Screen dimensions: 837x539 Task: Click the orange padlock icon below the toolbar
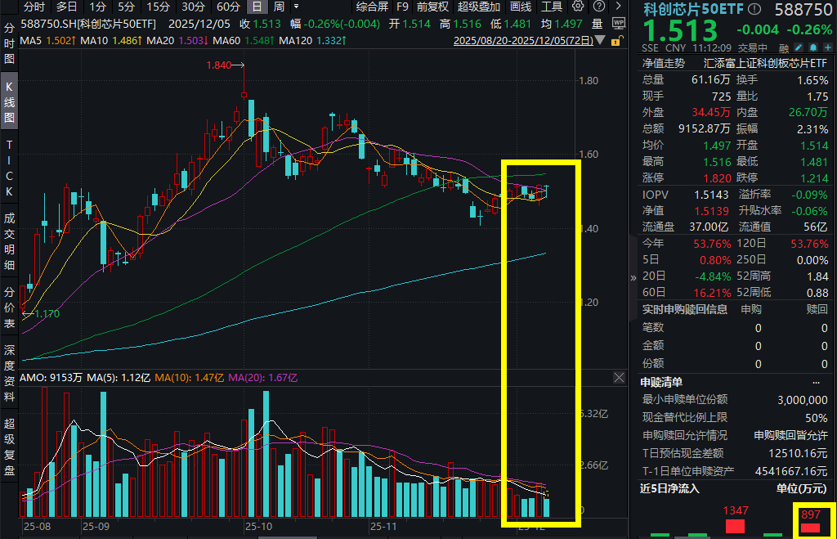617,42
